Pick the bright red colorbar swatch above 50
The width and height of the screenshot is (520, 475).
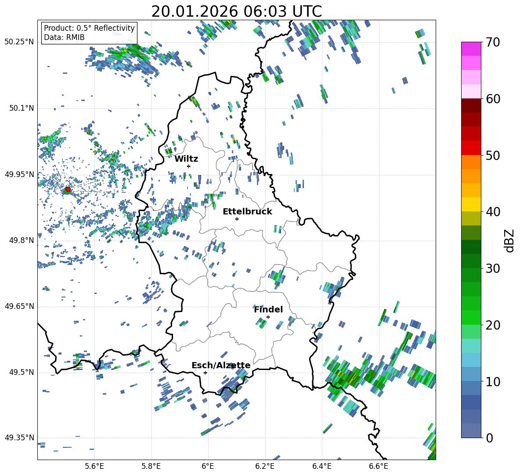[471, 148]
